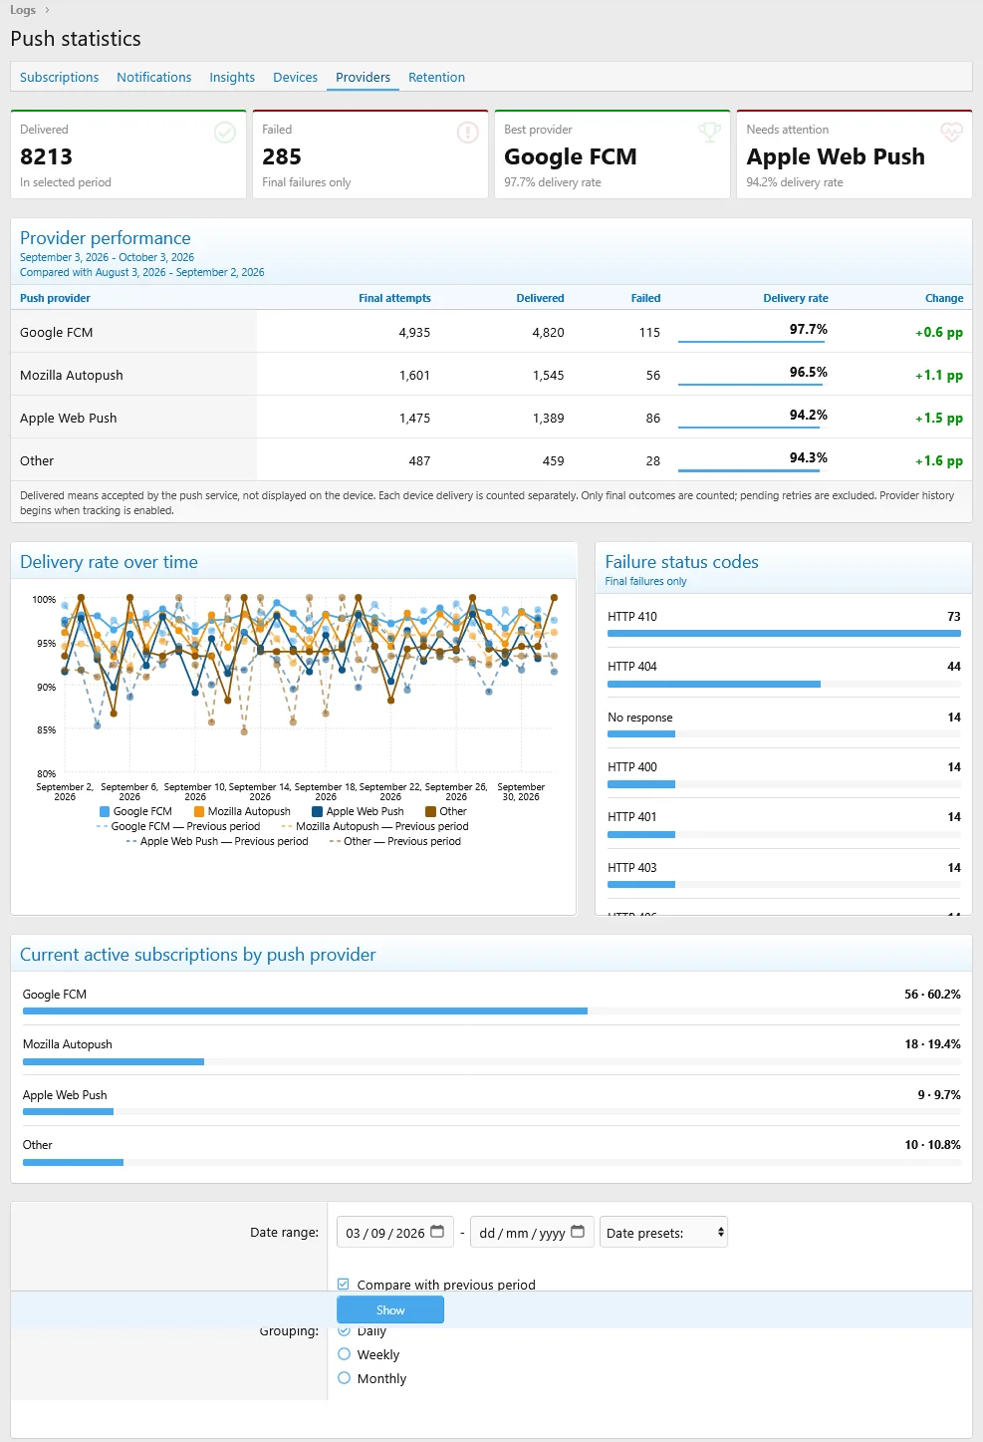Toggle Apple Web Push legend swatch

coord(318,811)
